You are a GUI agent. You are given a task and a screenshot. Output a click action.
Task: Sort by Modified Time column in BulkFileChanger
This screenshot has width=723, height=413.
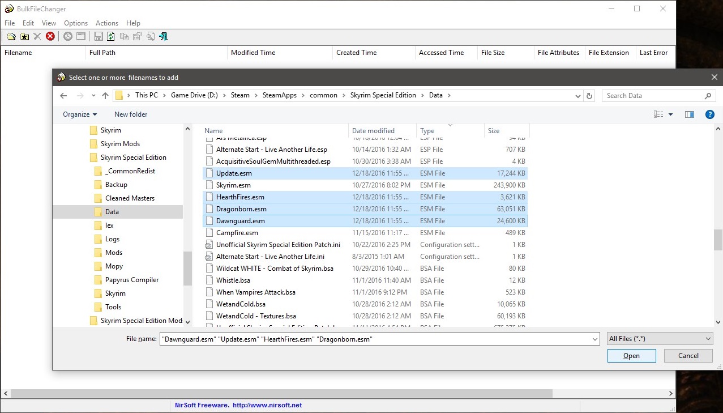[280, 53]
